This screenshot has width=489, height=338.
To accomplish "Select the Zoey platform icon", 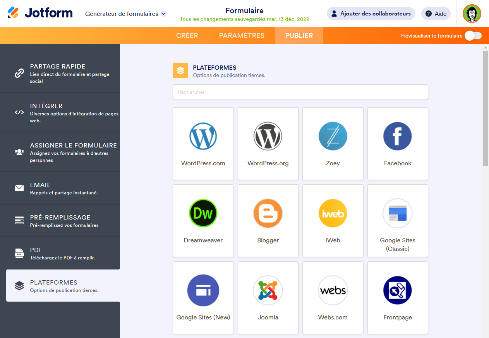I will click(x=333, y=136).
